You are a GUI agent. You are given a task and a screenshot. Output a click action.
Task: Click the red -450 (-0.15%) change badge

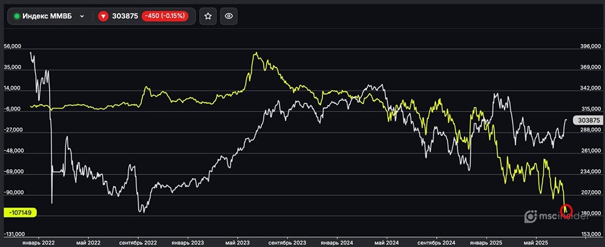(x=165, y=16)
